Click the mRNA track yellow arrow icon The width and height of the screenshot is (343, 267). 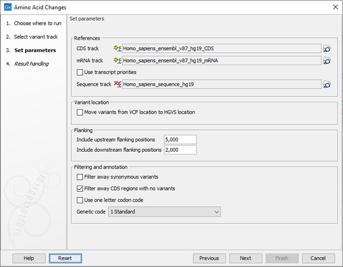117,61
